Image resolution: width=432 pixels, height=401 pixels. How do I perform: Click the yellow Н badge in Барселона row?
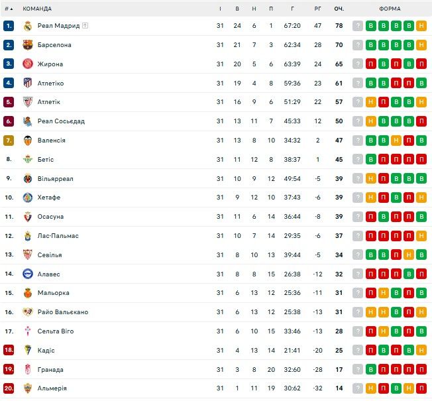pos(421,45)
